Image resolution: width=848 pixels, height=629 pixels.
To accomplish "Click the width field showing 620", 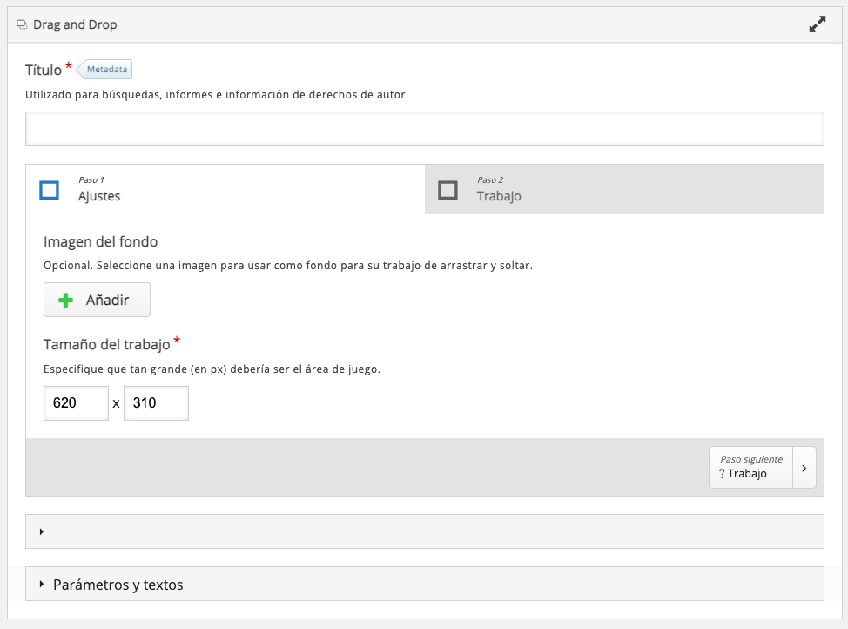I will pos(77,403).
